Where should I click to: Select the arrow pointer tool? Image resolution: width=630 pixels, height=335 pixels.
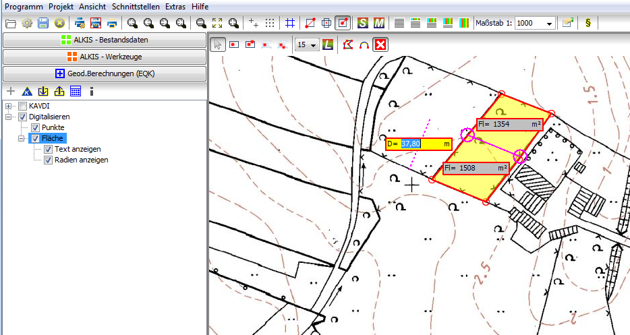pyautogui.click(x=218, y=44)
